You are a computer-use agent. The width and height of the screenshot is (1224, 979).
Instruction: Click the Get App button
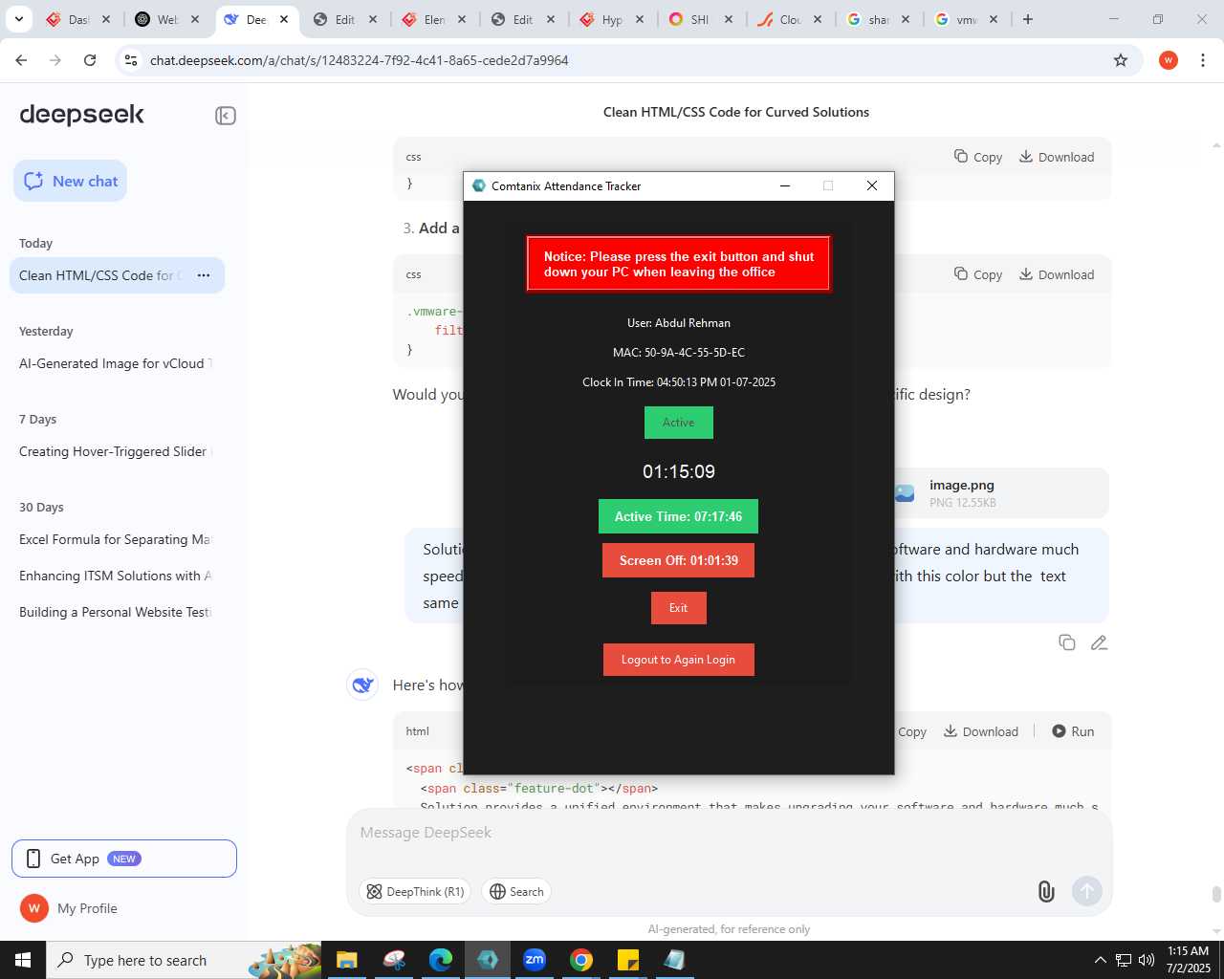coord(124,859)
